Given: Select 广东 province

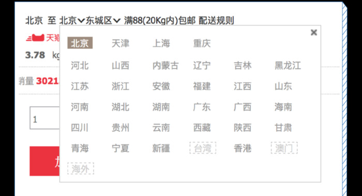Looking at the screenshot, I should coord(202,107).
